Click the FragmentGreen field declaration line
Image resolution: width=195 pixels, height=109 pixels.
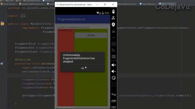pos(35,52)
